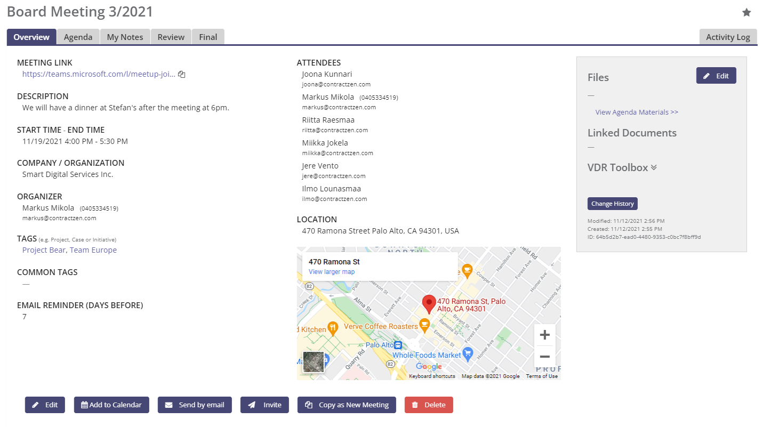Zoom in on the location map
This screenshot has width=770, height=427.
tap(544, 335)
